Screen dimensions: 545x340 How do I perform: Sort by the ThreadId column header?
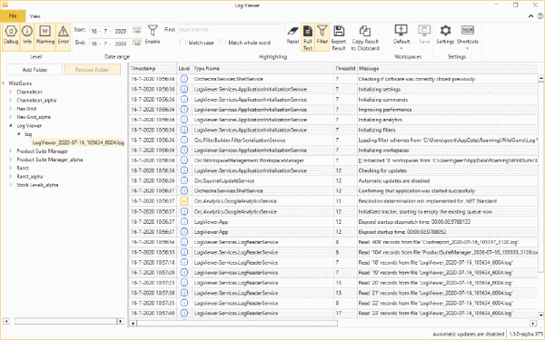point(345,68)
